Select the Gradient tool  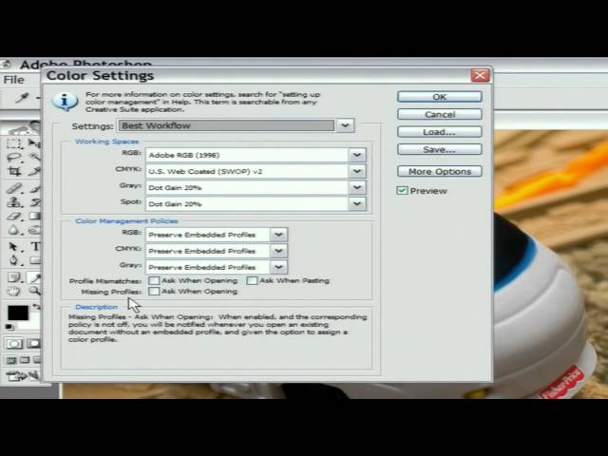[x=35, y=216]
